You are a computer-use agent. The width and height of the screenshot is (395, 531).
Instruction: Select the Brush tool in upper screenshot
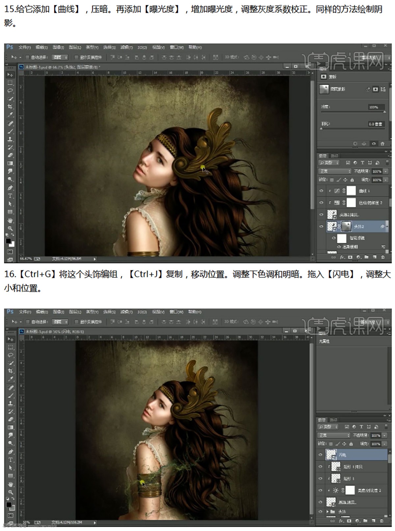pos(10,131)
